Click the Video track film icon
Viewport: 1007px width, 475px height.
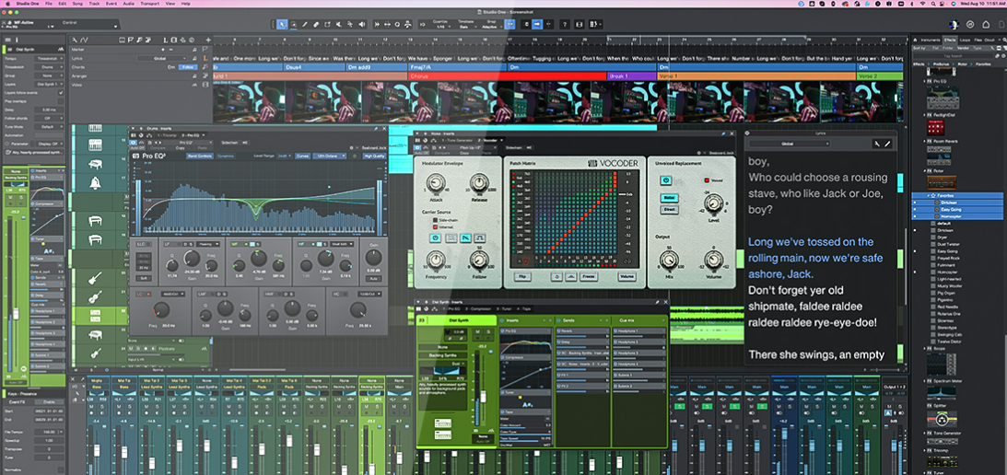(x=205, y=85)
